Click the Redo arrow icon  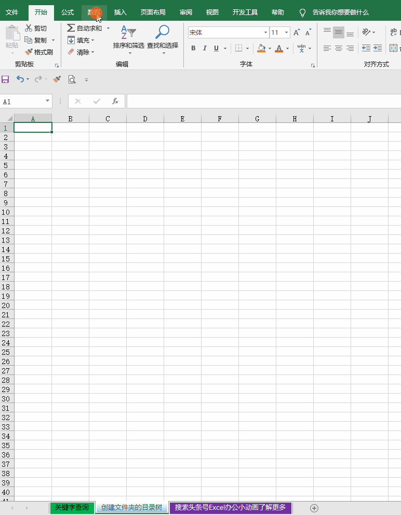pyautogui.click(x=38, y=79)
